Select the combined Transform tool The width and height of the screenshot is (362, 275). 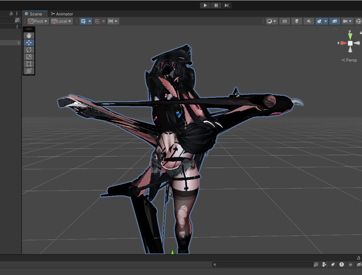click(x=29, y=71)
